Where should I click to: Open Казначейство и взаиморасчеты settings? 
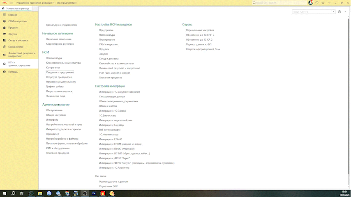(116, 64)
